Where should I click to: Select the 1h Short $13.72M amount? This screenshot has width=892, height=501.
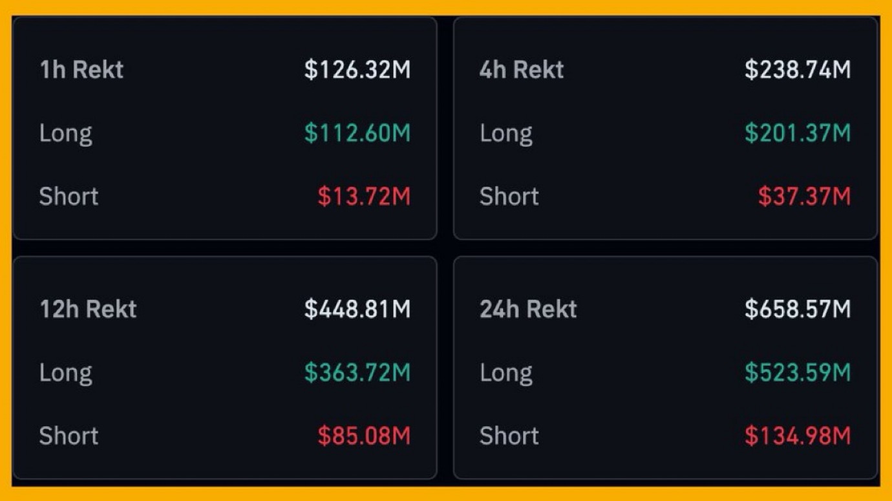tap(364, 197)
